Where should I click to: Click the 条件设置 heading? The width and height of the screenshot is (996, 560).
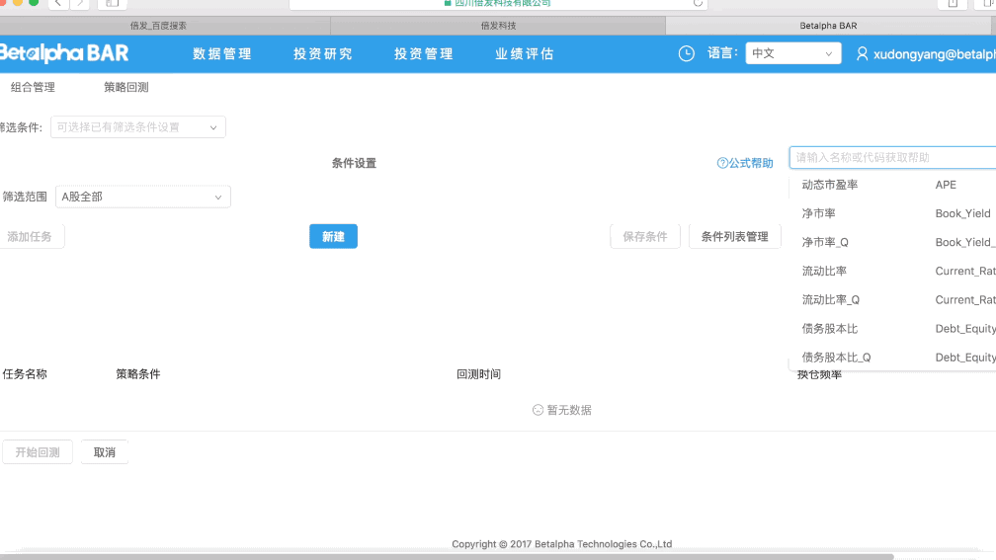click(x=354, y=163)
